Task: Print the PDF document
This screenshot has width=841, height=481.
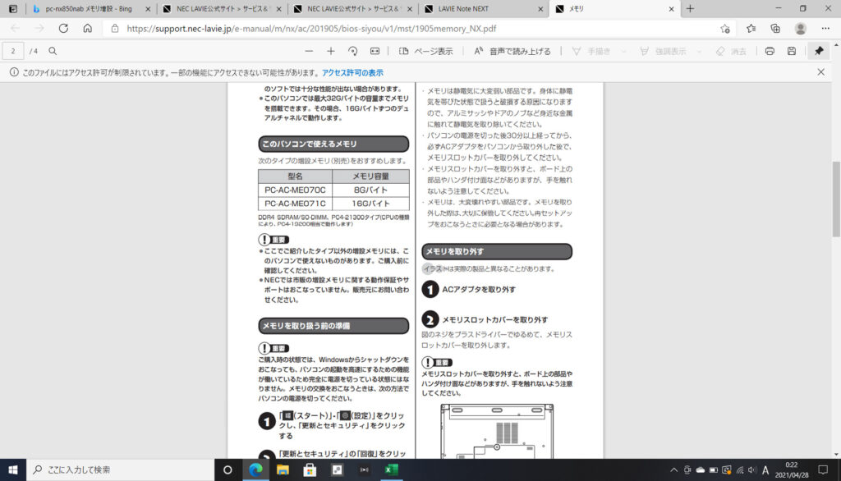Action: (770, 51)
